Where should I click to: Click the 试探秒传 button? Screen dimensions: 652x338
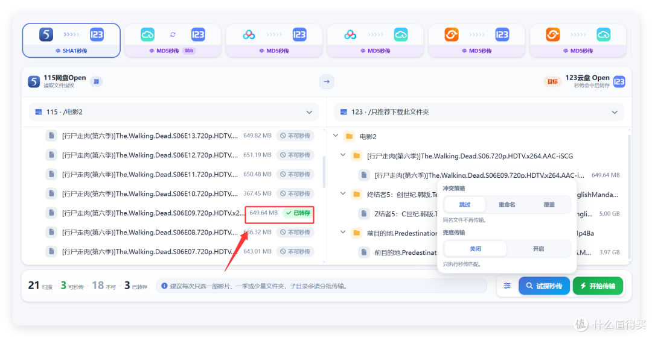click(x=544, y=286)
